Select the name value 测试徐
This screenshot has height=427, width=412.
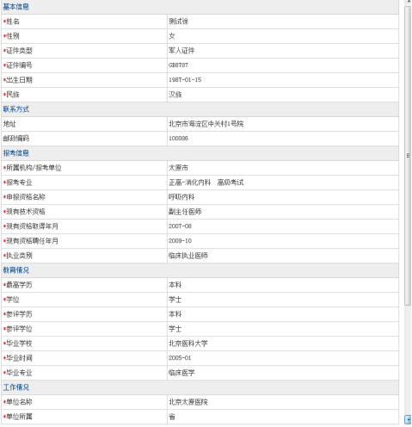click(x=178, y=22)
